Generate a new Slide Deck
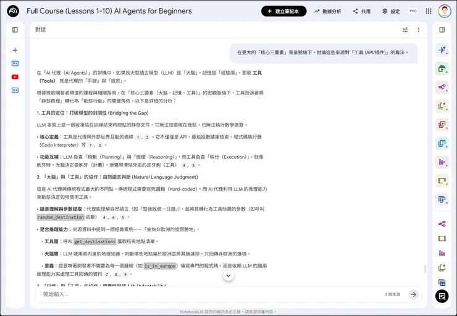The width and height of the screenshot is (457, 316). (x=442, y=181)
